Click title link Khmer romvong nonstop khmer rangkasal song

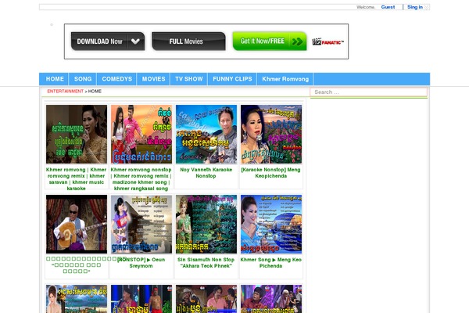coord(141,179)
